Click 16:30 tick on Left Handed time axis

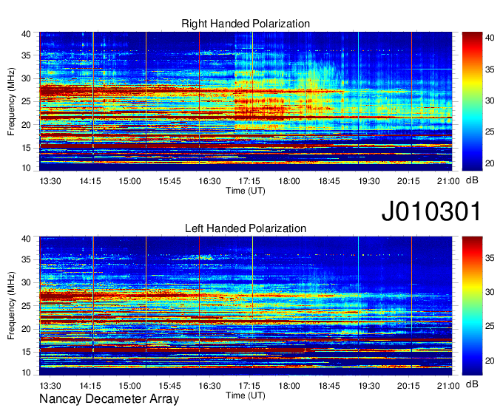tap(209, 386)
